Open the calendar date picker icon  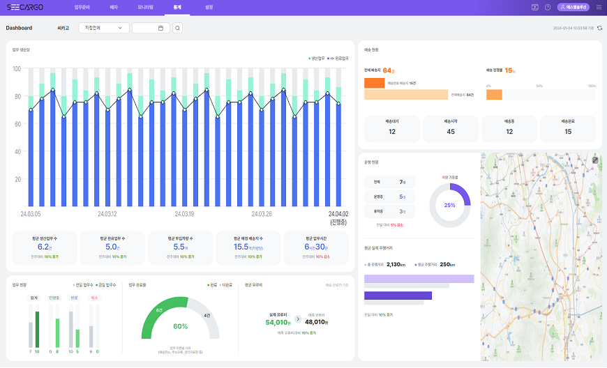tap(160, 28)
